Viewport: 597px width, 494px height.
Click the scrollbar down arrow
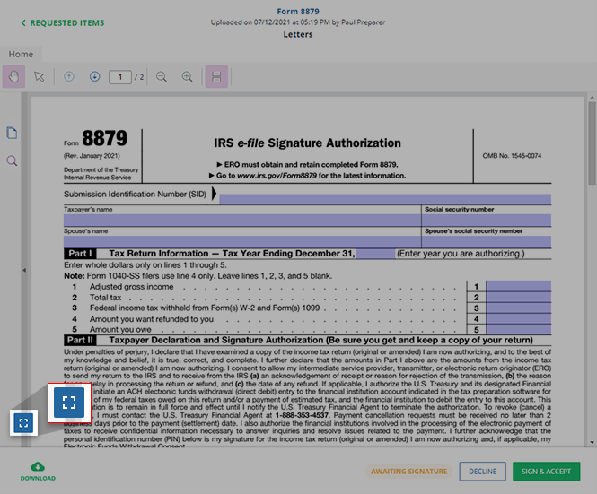tap(592, 442)
